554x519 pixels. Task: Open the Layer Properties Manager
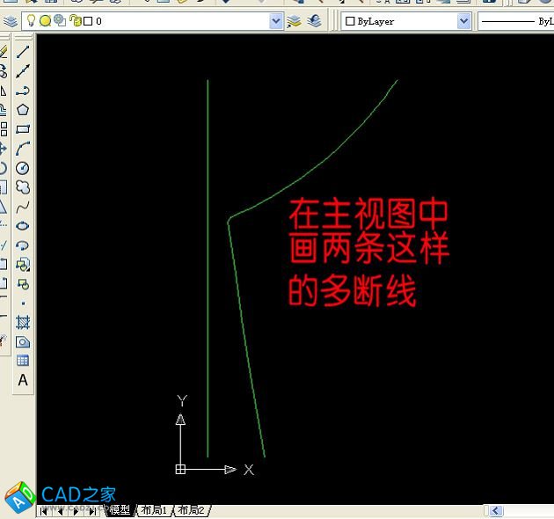pyautogui.click(x=11, y=21)
